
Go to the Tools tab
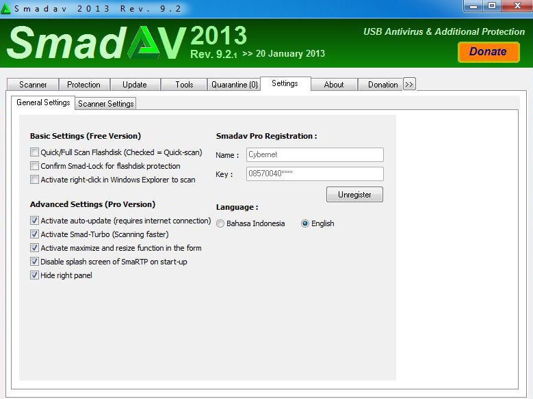[184, 85]
